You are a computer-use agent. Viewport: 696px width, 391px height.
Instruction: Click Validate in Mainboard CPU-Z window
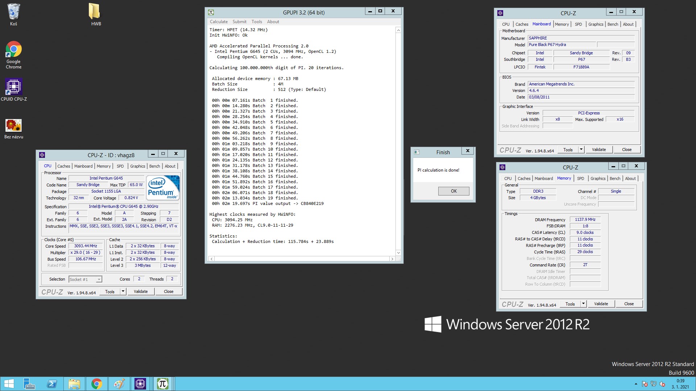599,150
